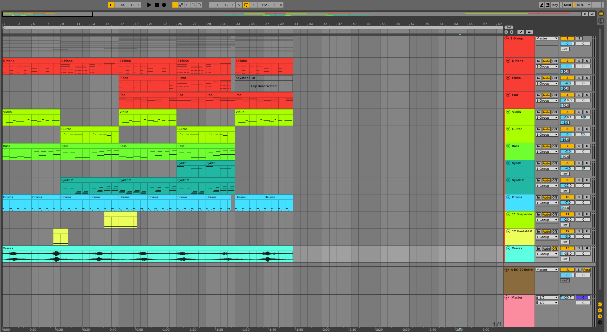Stop playback with the Stop button
Viewport: 607px width, 332px height.
157,5
